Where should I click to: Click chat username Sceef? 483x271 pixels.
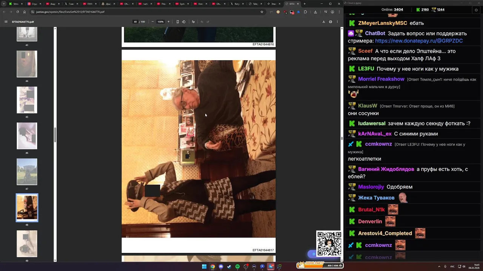365,51
